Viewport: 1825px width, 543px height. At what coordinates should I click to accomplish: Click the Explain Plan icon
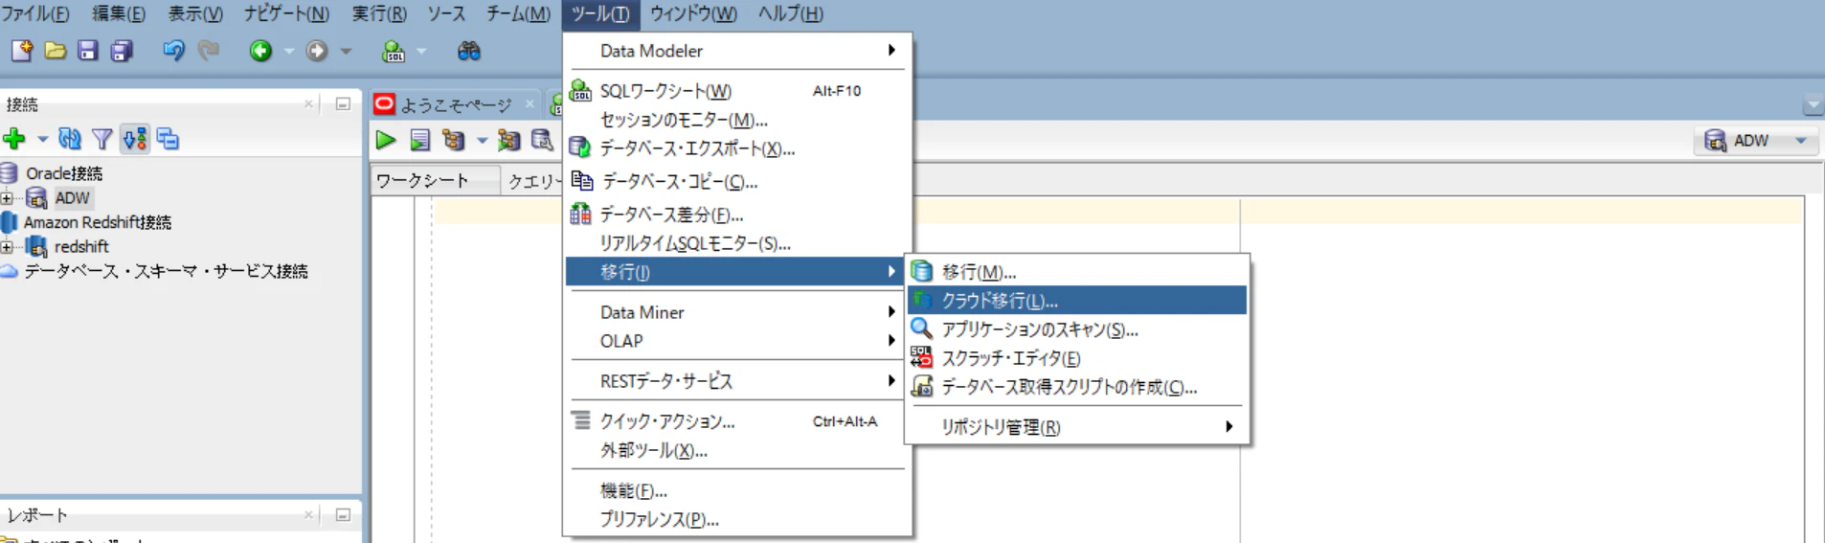(453, 141)
